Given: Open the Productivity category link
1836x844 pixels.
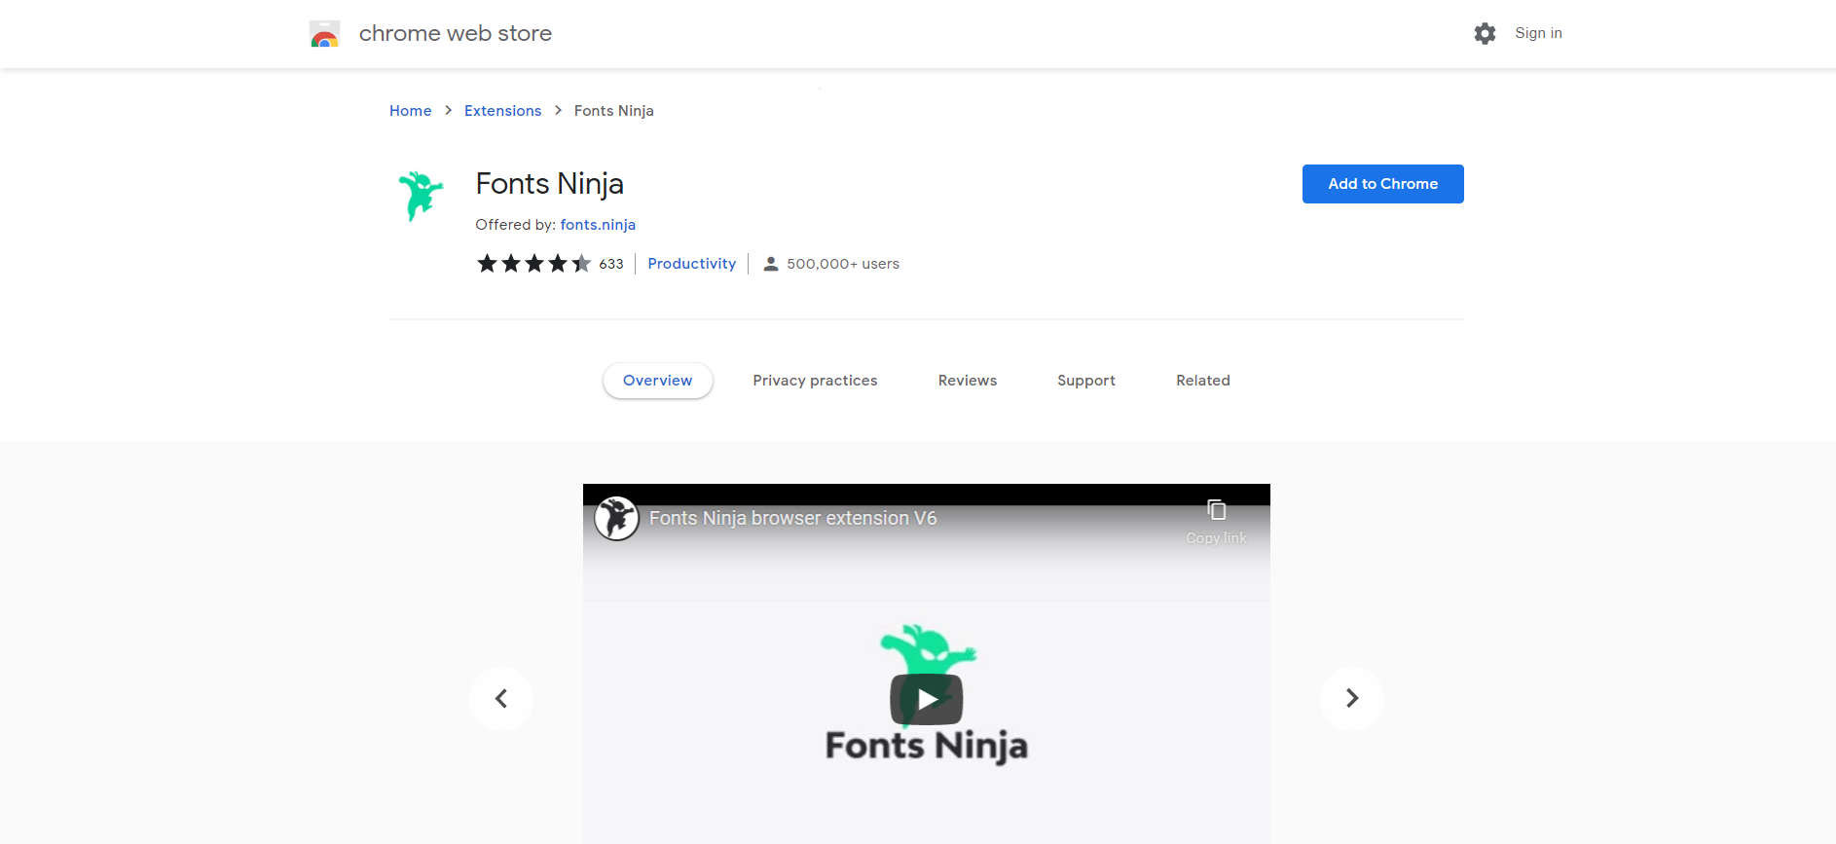Looking at the screenshot, I should point(692,264).
